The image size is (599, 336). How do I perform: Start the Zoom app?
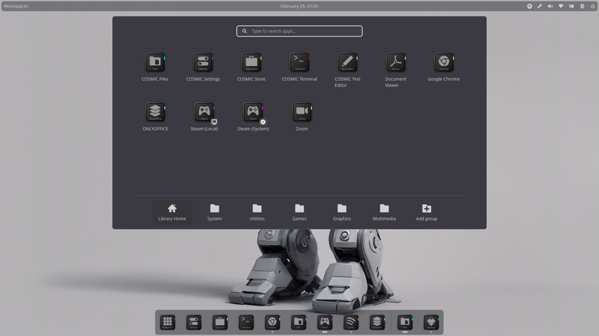(302, 116)
